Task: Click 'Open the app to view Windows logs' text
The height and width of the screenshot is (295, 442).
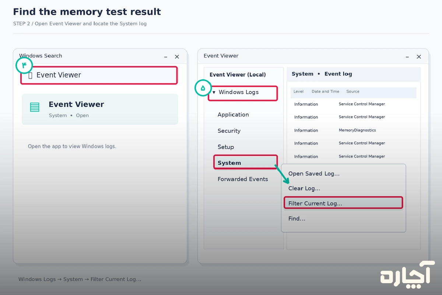Action: coord(72,146)
